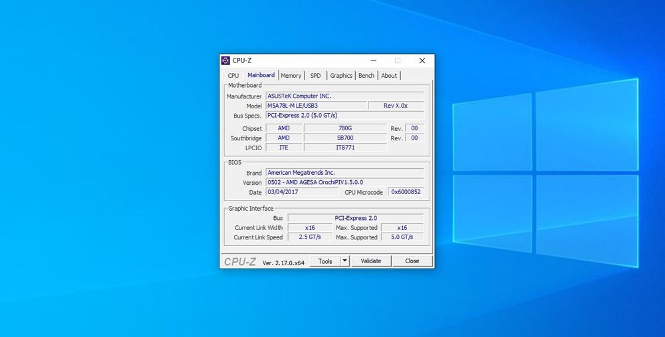Screen dimensions: 665x337
Task: Click the BIOS brand American Megatrends Inc.
Action: pos(344,173)
